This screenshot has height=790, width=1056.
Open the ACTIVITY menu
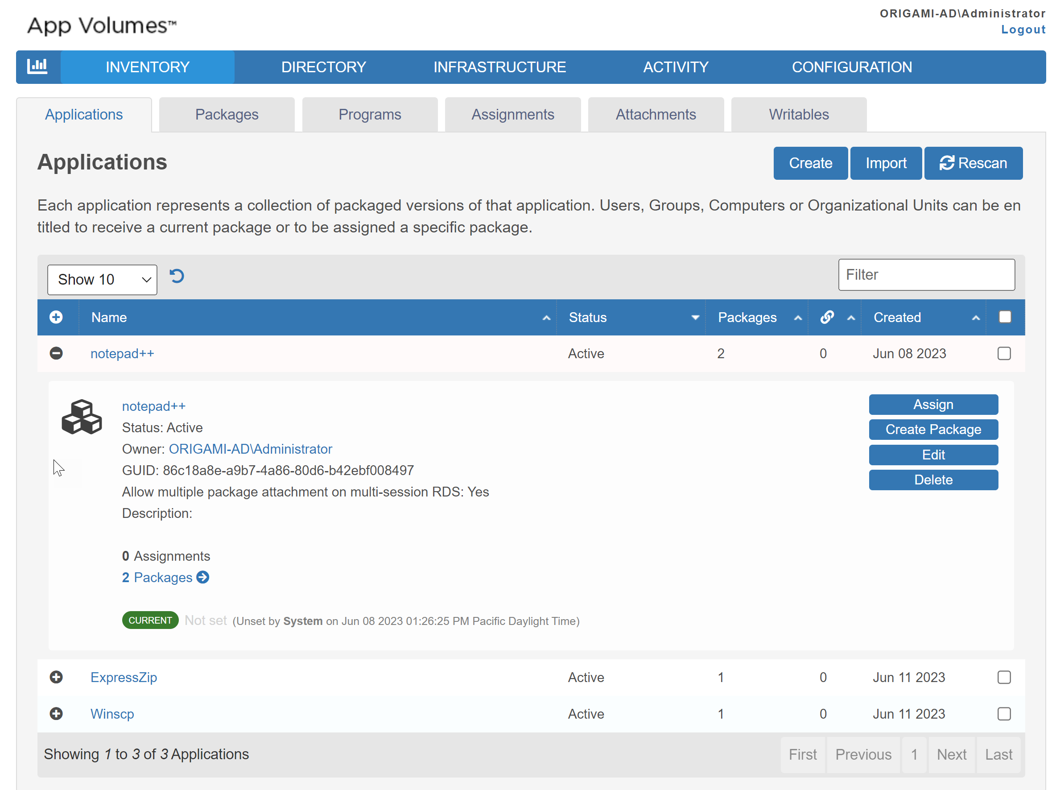coord(676,67)
